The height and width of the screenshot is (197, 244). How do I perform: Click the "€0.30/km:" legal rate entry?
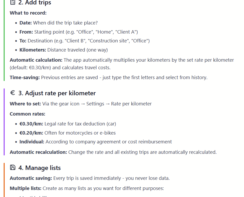[31, 124]
